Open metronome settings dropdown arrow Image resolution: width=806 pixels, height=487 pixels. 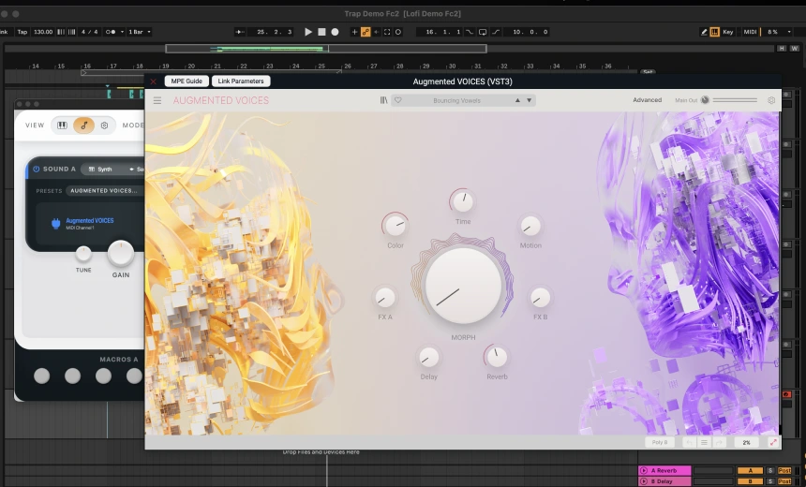tap(123, 32)
